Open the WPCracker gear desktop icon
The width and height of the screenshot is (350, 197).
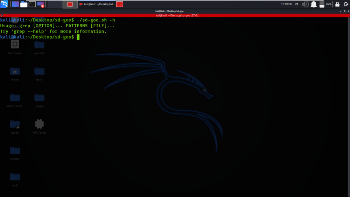[x=39, y=127]
